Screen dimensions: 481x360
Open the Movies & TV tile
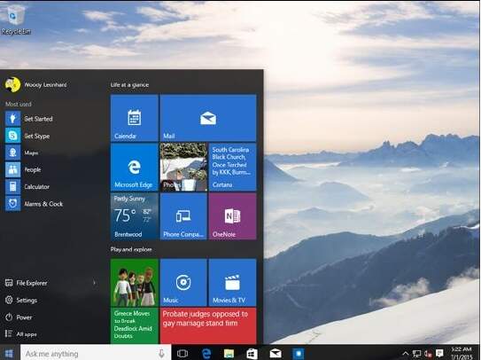[x=232, y=283]
